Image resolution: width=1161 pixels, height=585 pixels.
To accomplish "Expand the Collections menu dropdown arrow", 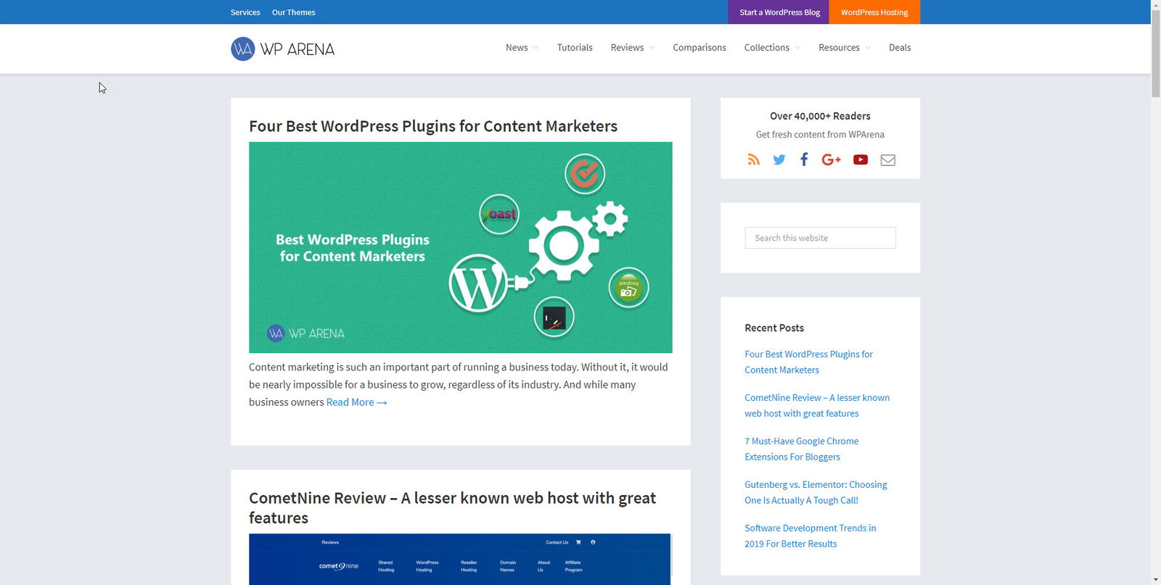I will [797, 48].
